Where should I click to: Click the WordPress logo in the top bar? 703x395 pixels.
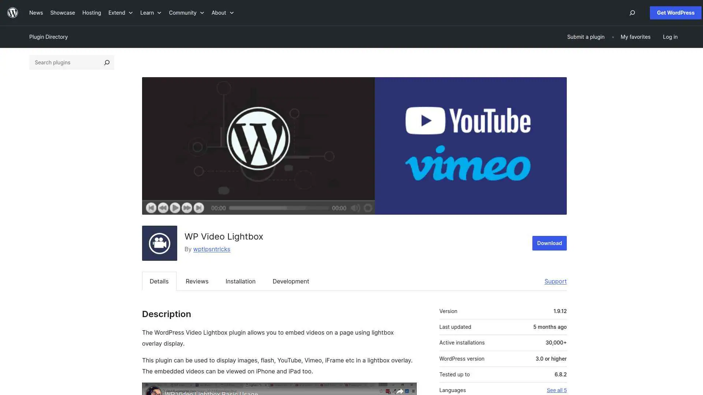pyautogui.click(x=12, y=12)
